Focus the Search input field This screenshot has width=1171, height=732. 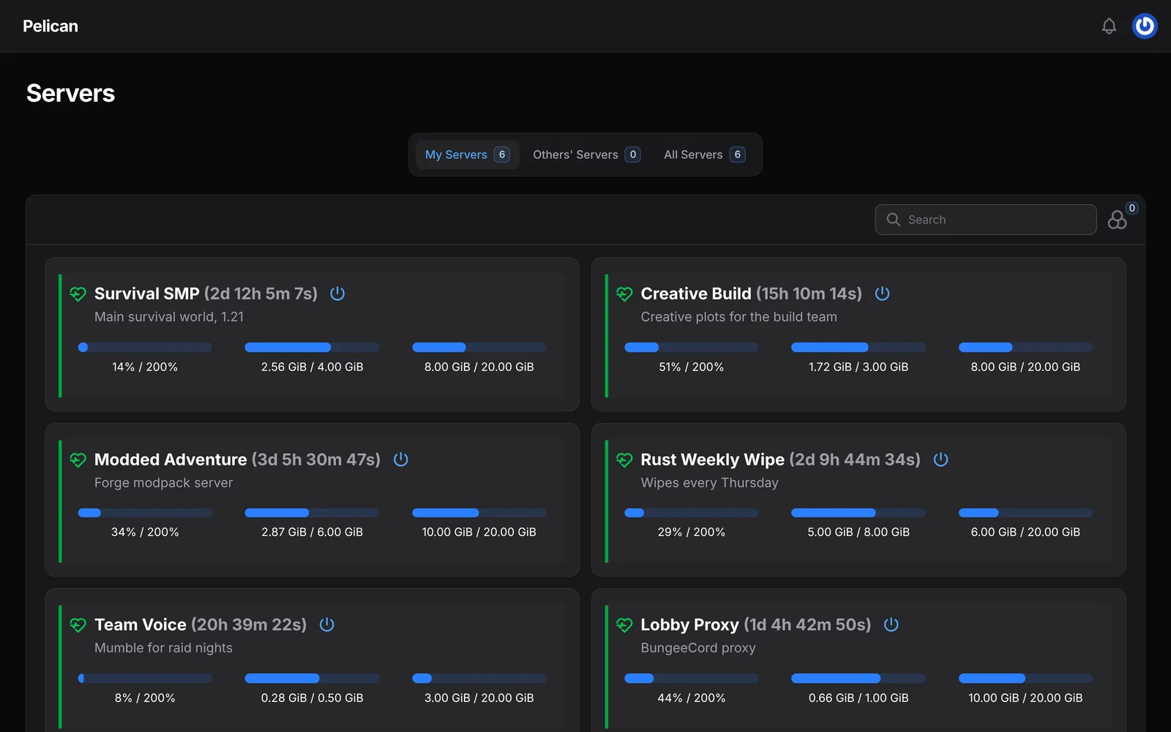pos(985,220)
